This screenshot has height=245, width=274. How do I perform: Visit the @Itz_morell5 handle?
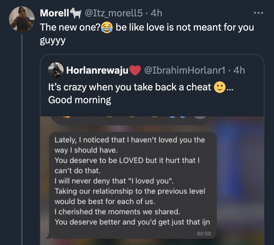(115, 13)
